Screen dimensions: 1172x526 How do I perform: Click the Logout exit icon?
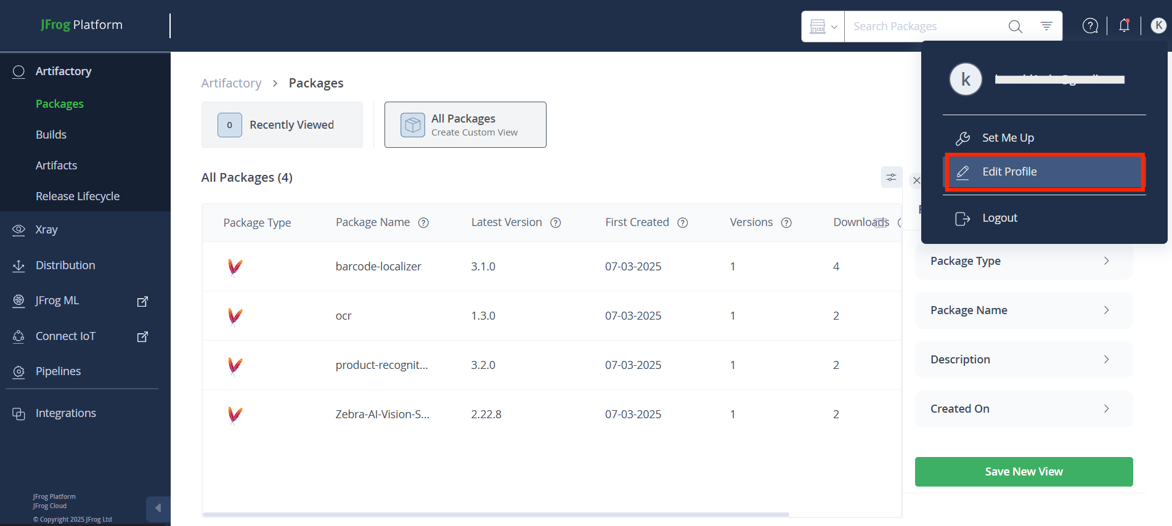[962, 218]
